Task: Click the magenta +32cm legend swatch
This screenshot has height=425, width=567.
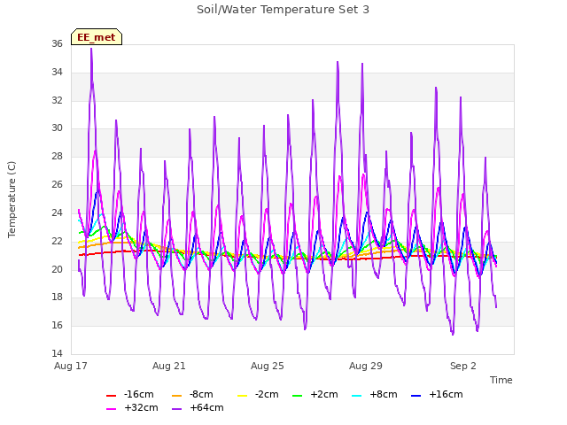Action: pos(111,409)
